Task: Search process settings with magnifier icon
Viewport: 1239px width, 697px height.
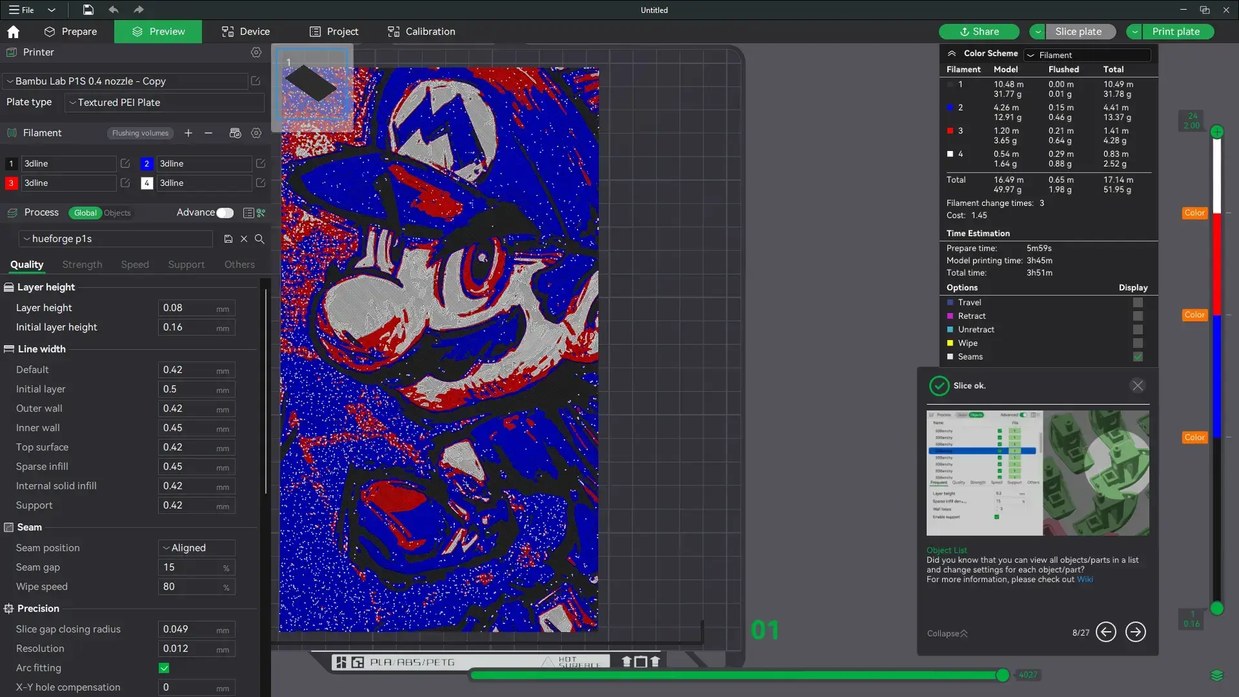Action: coord(259,239)
